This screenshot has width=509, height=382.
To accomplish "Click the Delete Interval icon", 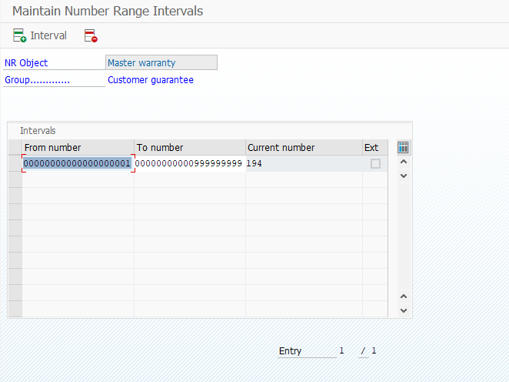I will [91, 35].
